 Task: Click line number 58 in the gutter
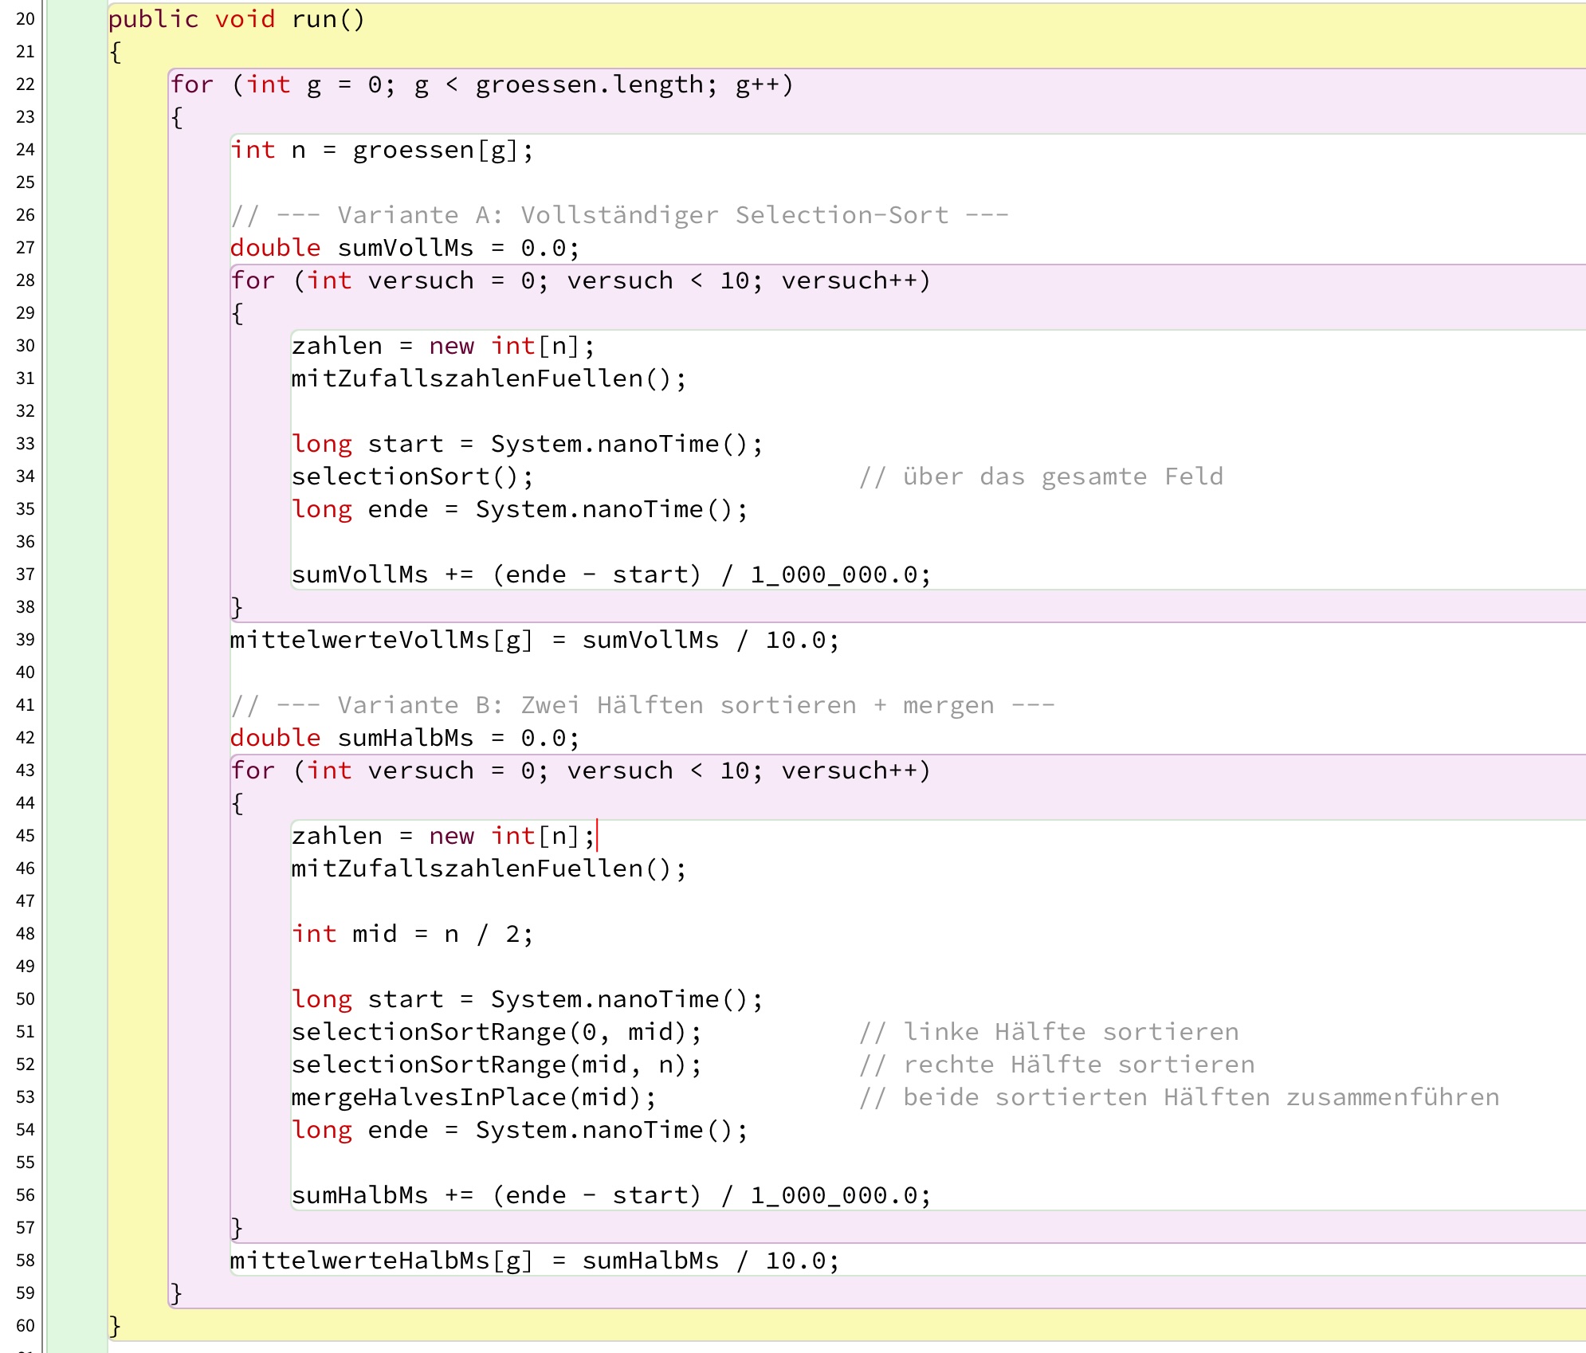pyautogui.click(x=26, y=1261)
